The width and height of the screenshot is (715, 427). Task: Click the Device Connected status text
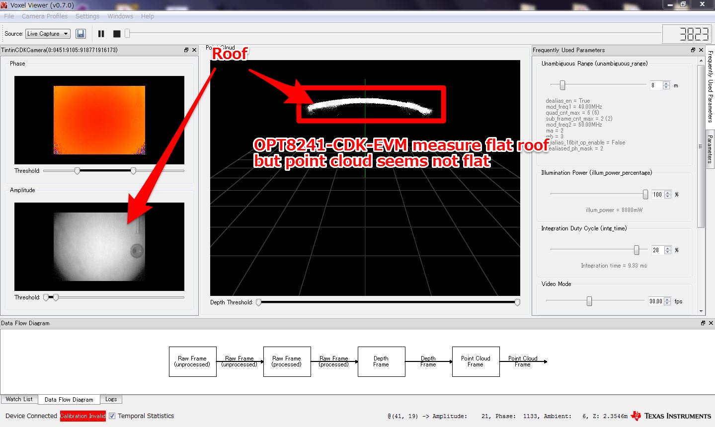click(31, 416)
